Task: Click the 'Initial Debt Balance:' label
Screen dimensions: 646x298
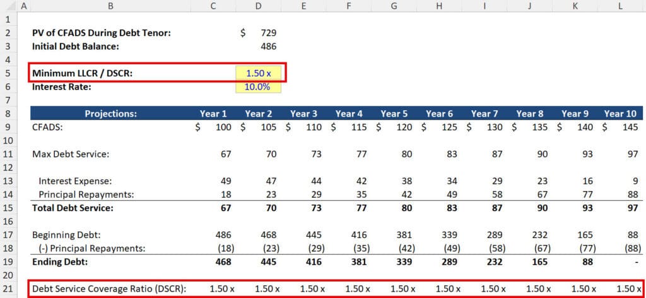Action: click(x=76, y=47)
